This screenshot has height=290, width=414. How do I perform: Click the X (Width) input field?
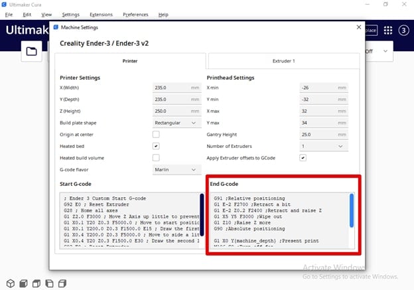tap(176, 88)
